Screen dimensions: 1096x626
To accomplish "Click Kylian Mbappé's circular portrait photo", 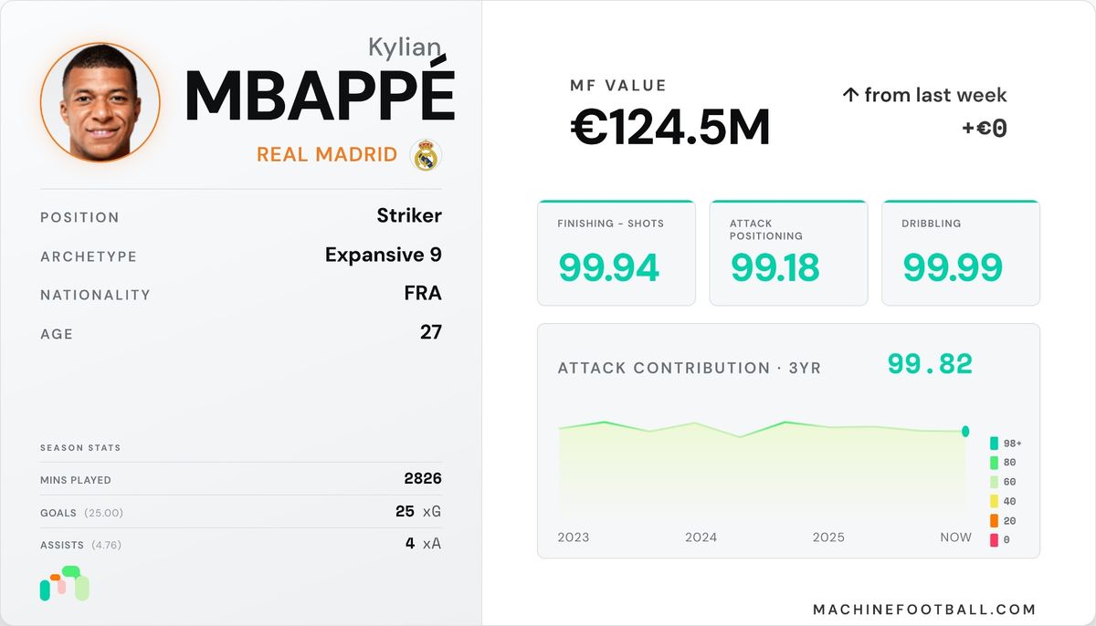I will pos(100,102).
